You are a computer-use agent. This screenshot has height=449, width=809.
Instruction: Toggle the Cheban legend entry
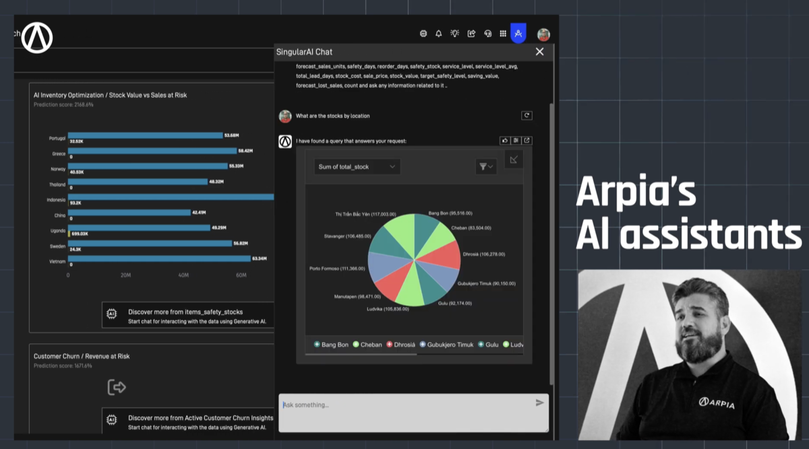[367, 344]
